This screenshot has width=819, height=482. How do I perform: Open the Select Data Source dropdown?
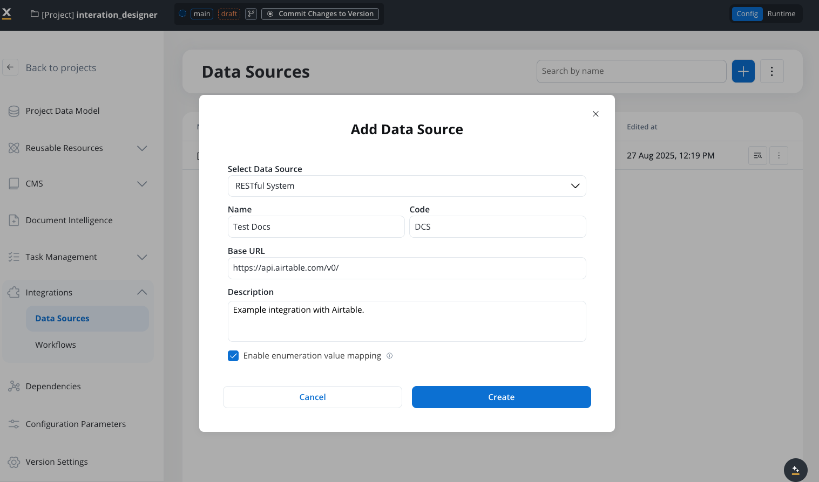(407, 186)
